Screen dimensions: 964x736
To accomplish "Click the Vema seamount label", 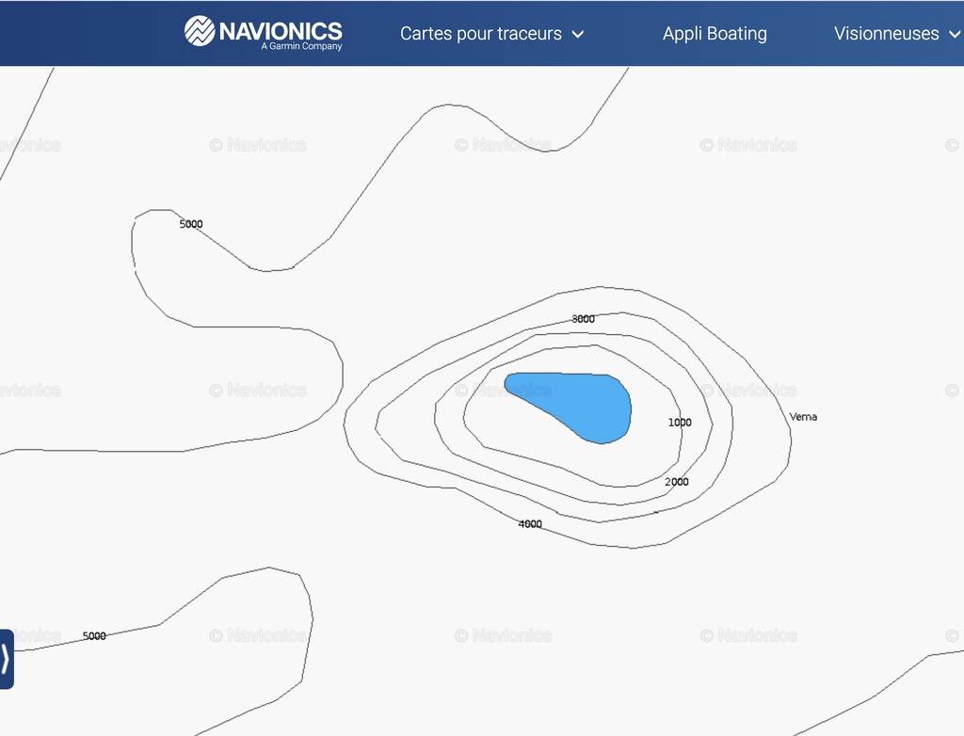I will (803, 417).
